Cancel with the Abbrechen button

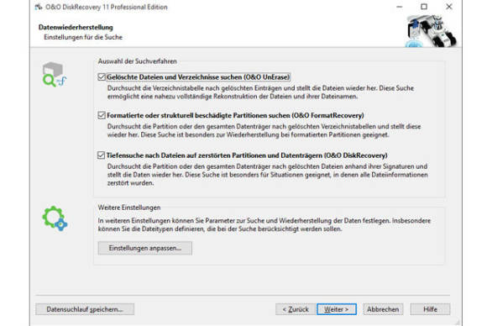tap(383, 309)
